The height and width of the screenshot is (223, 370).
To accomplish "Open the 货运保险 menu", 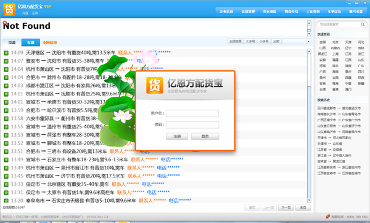I will [x=269, y=11].
